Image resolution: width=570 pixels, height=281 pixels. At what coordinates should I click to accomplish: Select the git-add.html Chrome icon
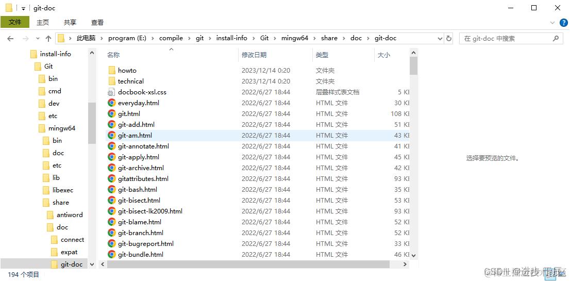(112, 124)
